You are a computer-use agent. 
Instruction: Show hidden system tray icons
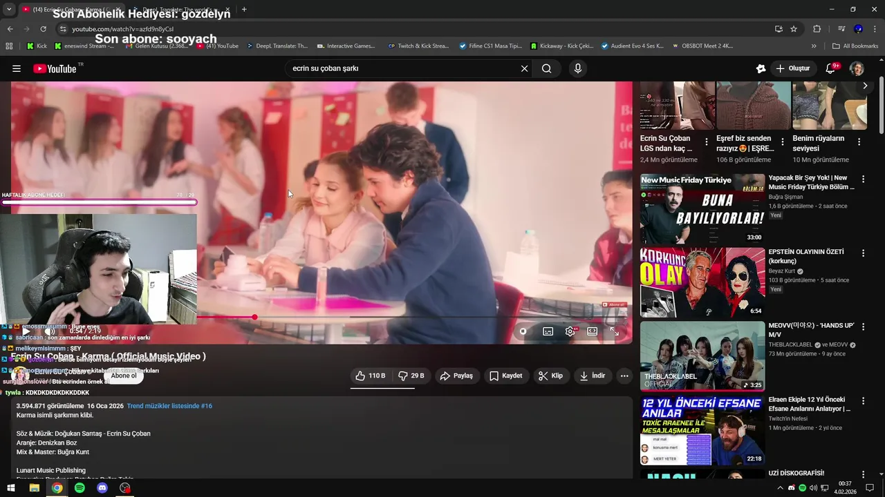tap(780, 488)
